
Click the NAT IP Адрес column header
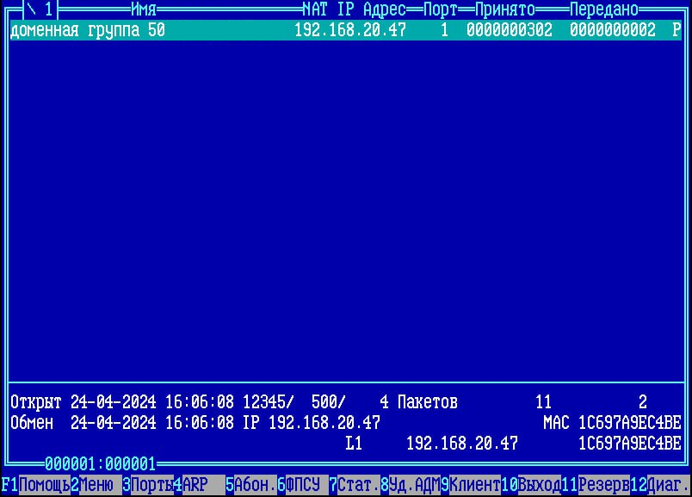click(354, 9)
